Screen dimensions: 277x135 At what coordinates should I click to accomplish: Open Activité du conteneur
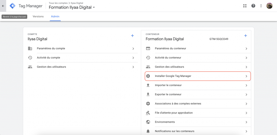(198, 58)
